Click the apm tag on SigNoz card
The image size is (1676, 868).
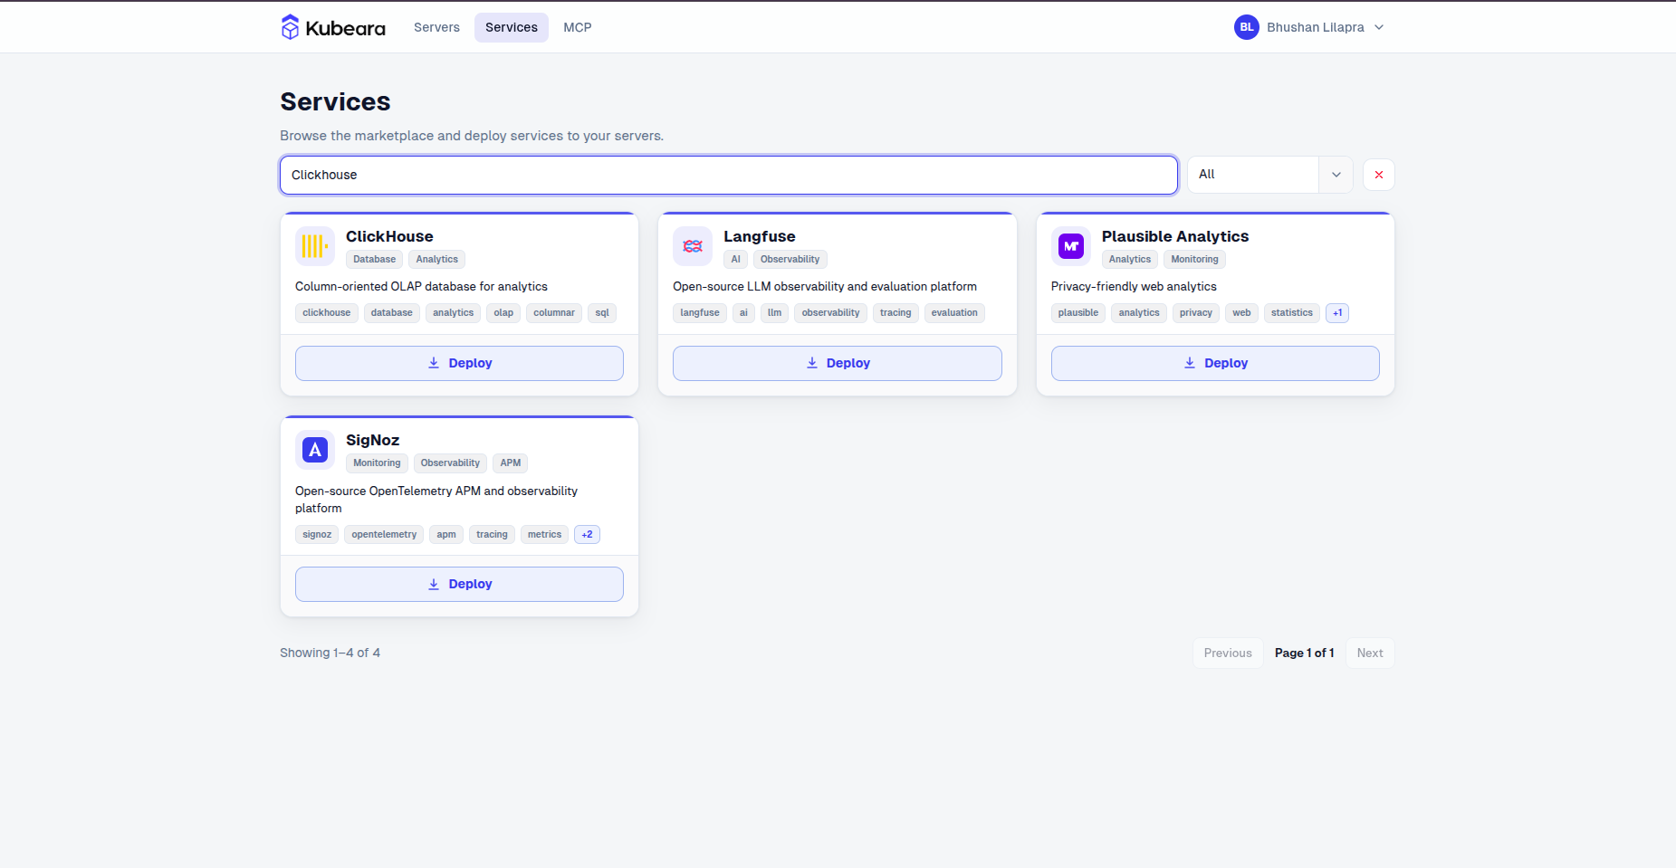tap(446, 535)
